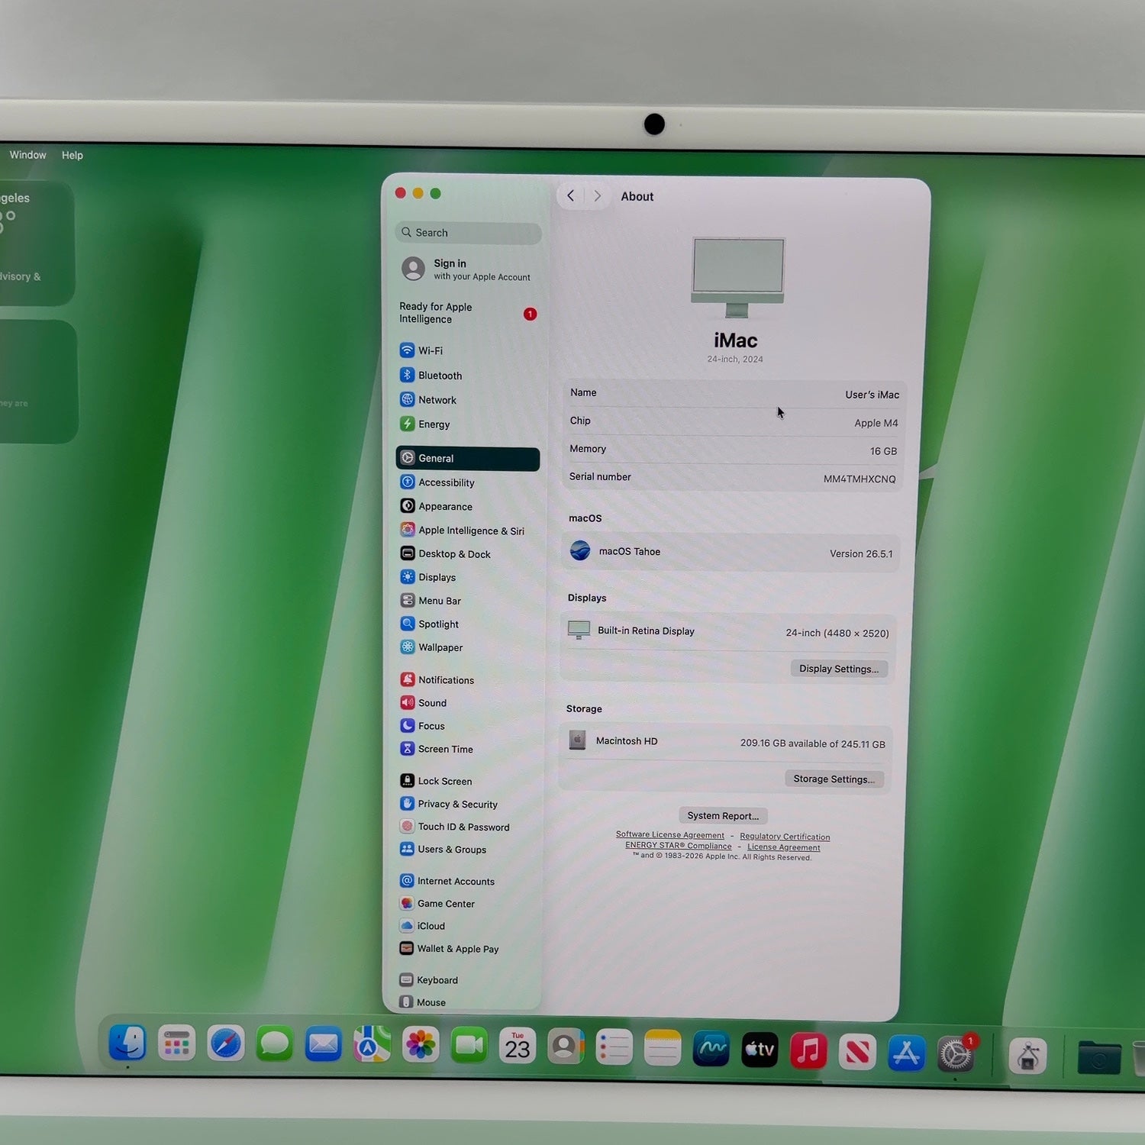Click the Storage Settings button

click(834, 779)
